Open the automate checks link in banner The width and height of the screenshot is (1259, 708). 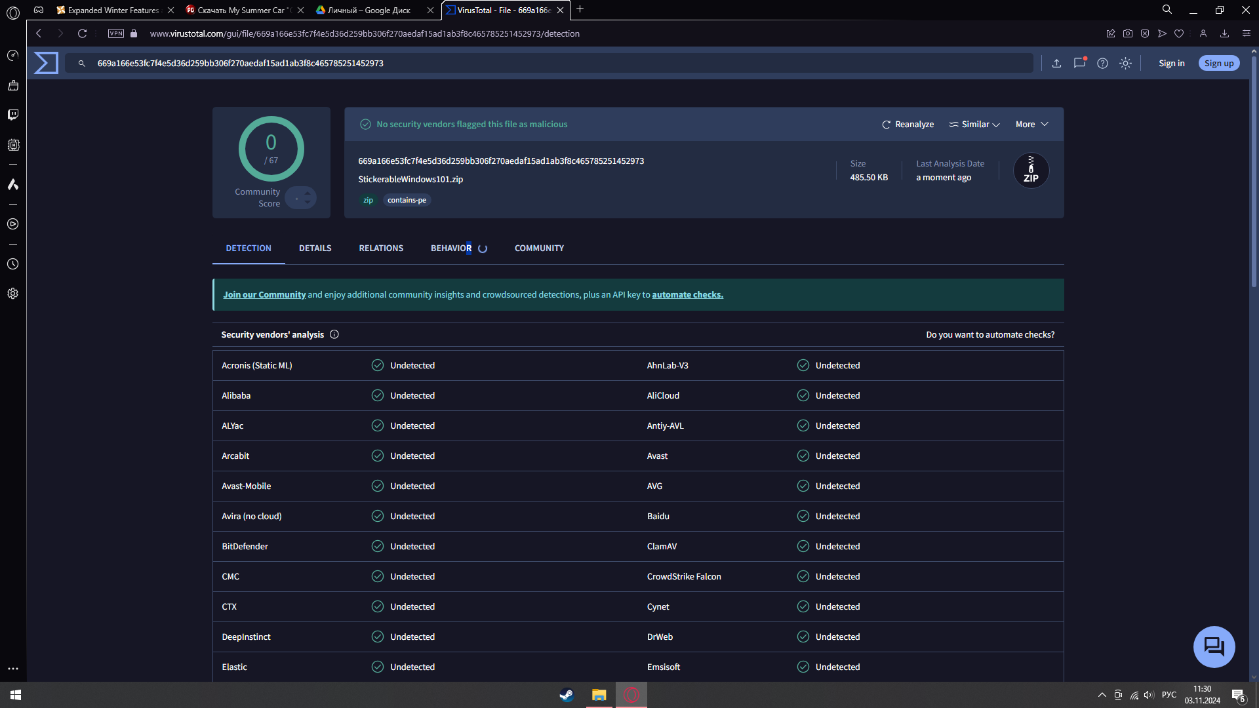click(x=687, y=295)
